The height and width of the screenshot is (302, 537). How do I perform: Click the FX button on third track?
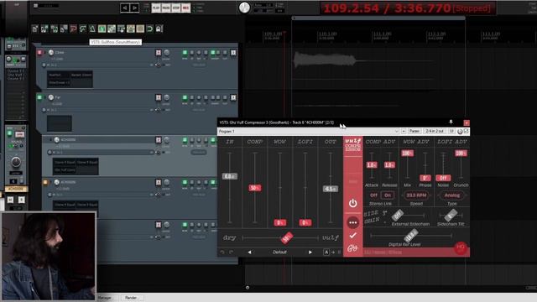pos(159,140)
